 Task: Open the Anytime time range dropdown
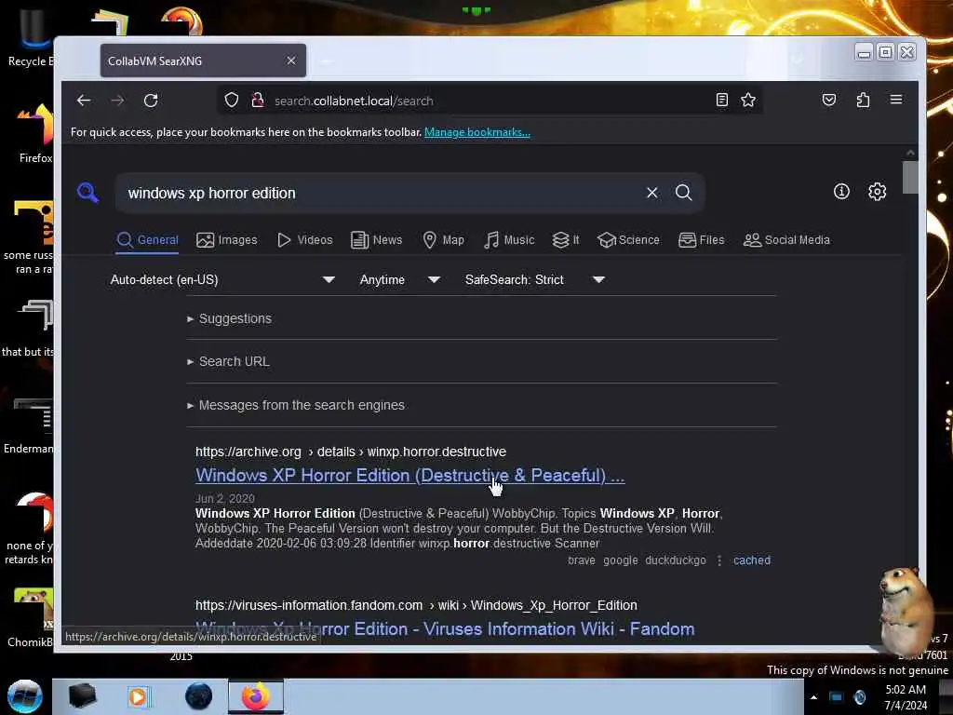pyautogui.click(x=400, y=279)
